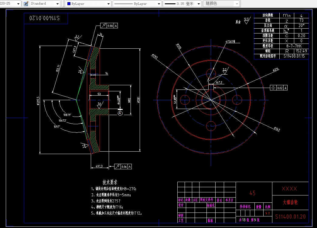Select the 批准 title block label
The width and height of the screenshot is (317, 228).
(x=210, y=220)
